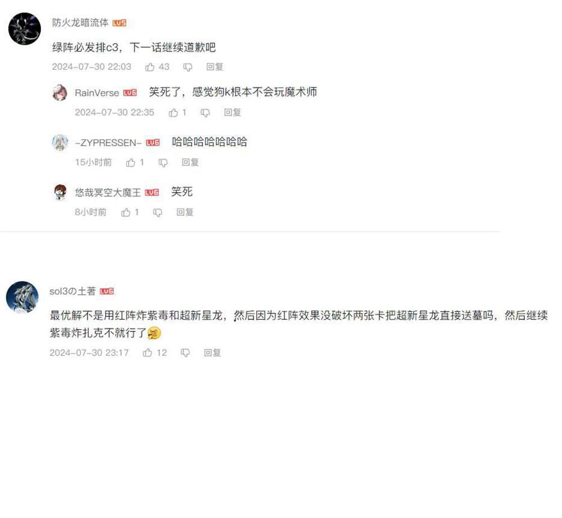The height and width of the screenshot is (518, 562).
Task: Like the sol3の土著 comment
Action: pos(147,353)
